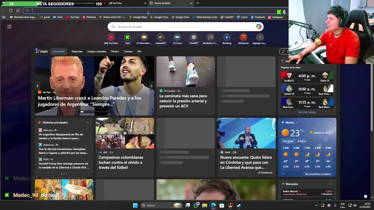This screenshot has width=374, height=210.
Task: Open La caminata más sana article
Action: pyautogui.click(x=183, y=101)
